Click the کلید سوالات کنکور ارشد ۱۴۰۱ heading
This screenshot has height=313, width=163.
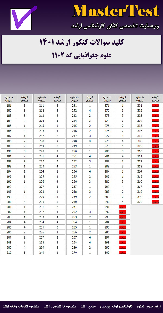[x=81, y=43]
